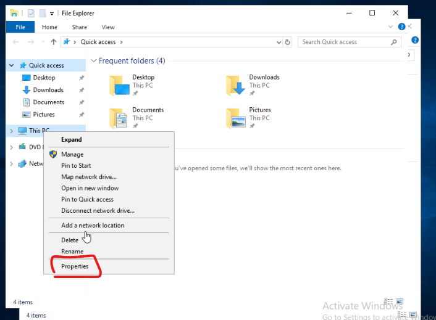Viewport: 436px width, 320px height.
Task: Switch to the large icons view button
Action: tap(400, 302)
